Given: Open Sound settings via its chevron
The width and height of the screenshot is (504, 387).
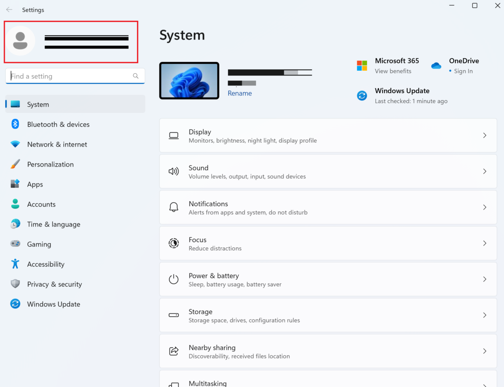Looking at the screenshot, I should click(484, 171).
